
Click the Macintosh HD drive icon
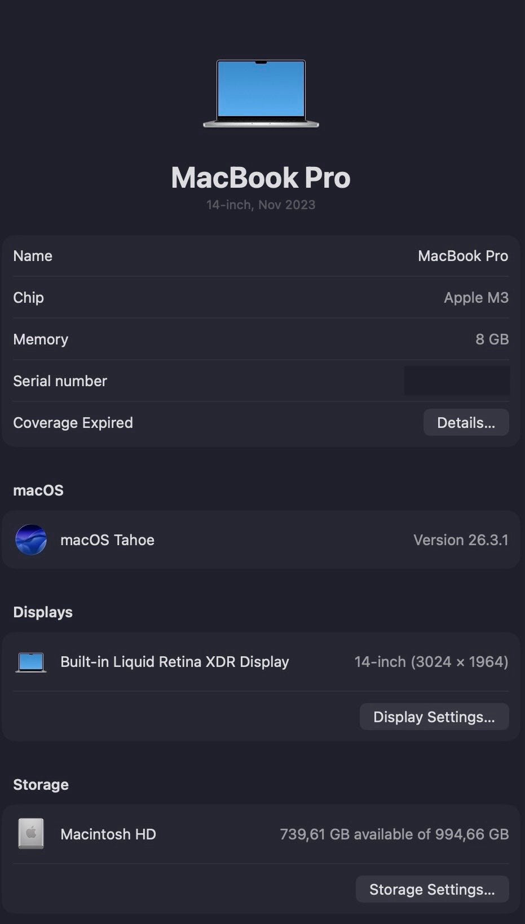[x=31, y=834]
